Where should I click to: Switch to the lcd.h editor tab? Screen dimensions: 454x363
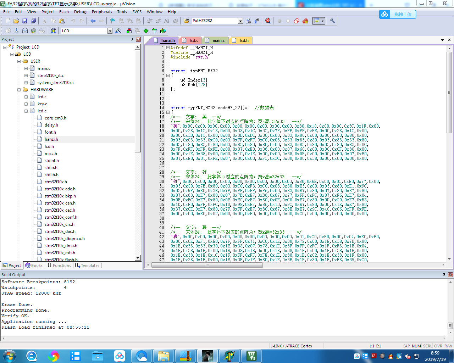241,40
